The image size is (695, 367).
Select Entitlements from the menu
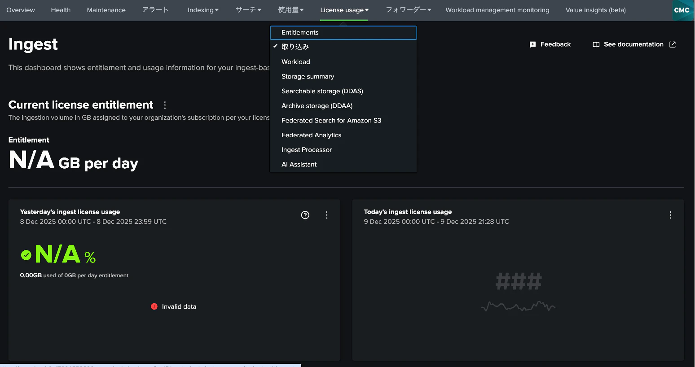(x=343, y=33)
